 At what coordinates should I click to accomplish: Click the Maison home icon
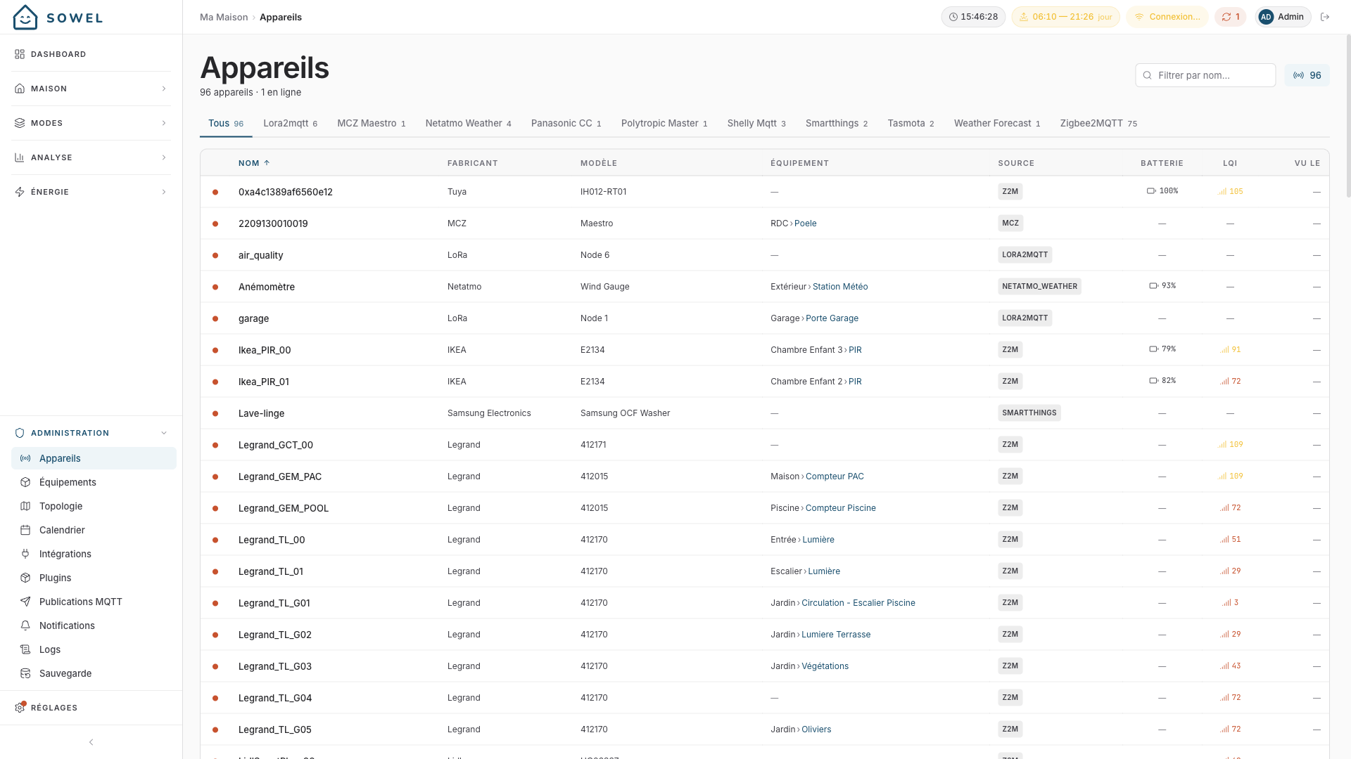[20, 89]
